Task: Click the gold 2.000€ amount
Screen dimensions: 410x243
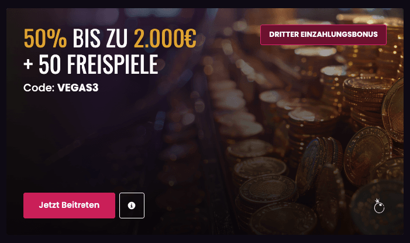Action: [165, 39]
